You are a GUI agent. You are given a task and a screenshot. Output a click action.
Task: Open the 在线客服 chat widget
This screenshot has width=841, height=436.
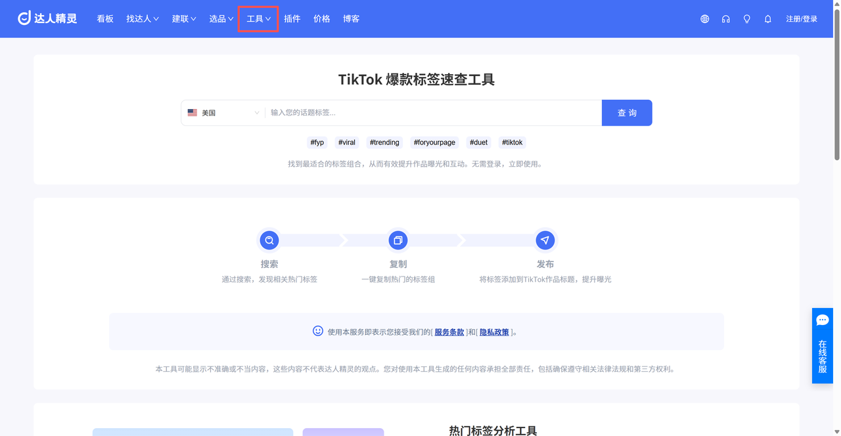coord(822,345)
